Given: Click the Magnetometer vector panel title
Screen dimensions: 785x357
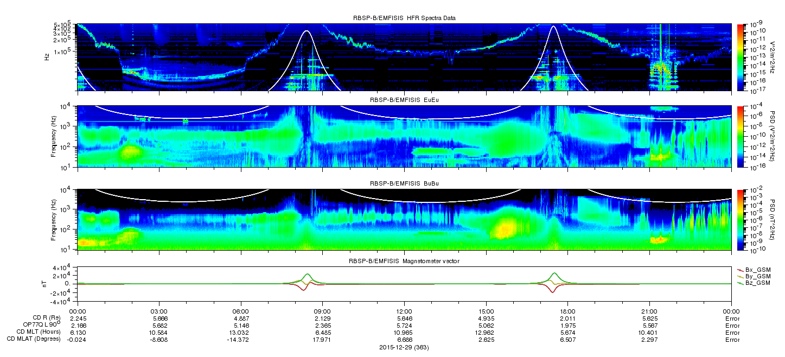Looking at the screenshot, I should click(x=404, y=262).
